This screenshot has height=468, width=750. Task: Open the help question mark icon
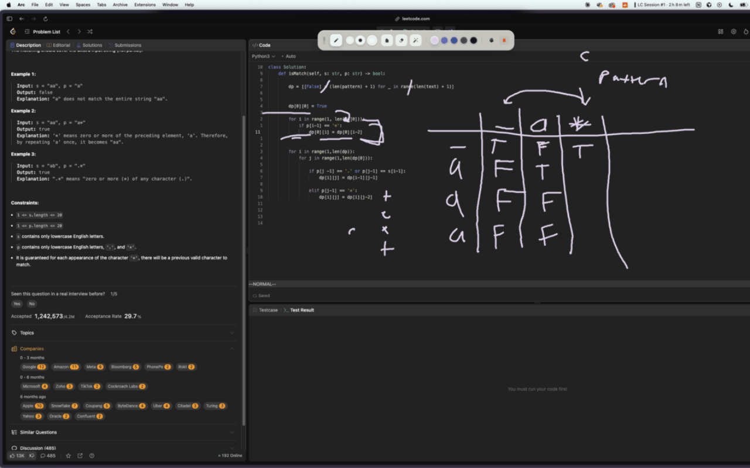(x=91, y=456)
